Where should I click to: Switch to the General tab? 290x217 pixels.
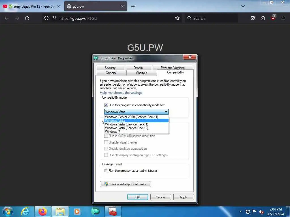111,73
